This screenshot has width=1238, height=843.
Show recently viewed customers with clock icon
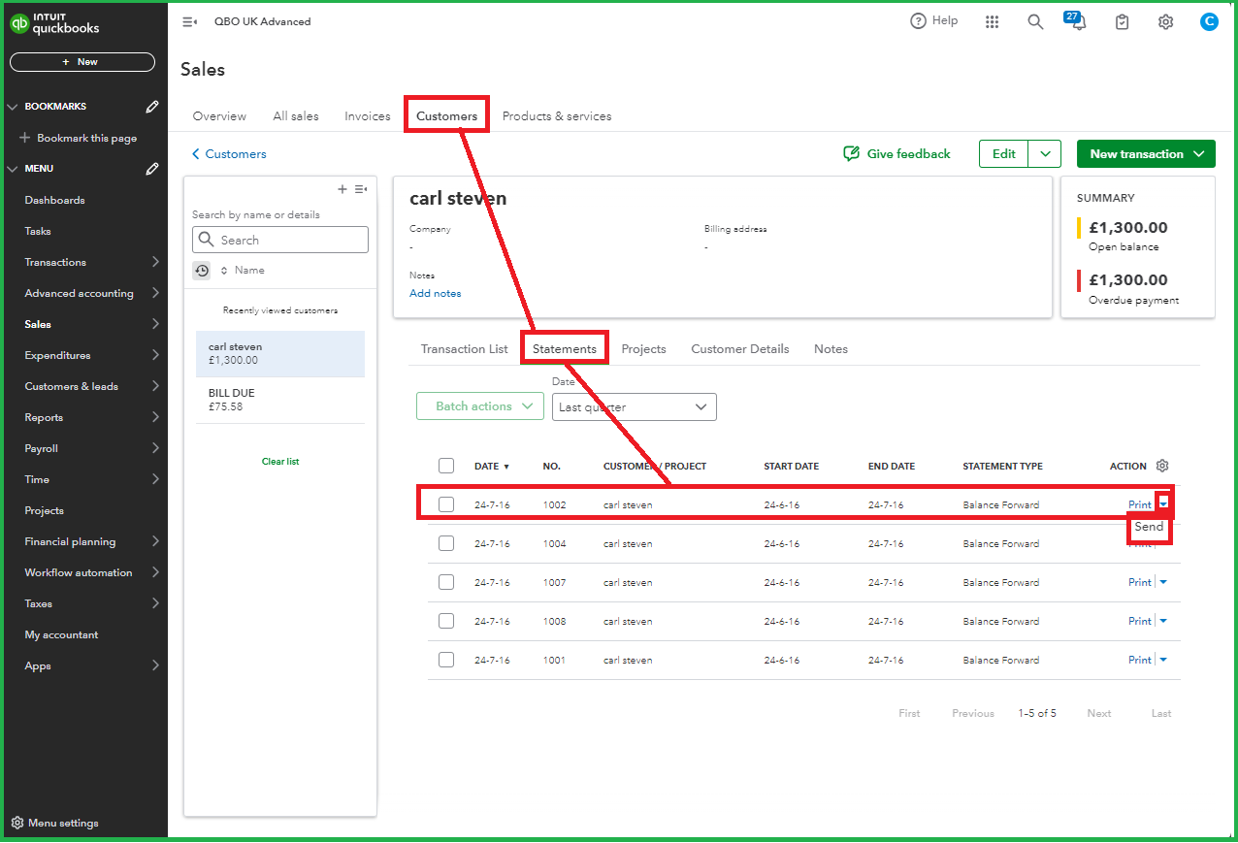point(202,270)
